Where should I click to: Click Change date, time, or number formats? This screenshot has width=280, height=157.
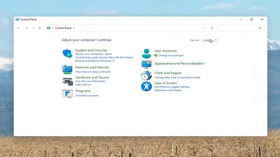tap(177, 78)
